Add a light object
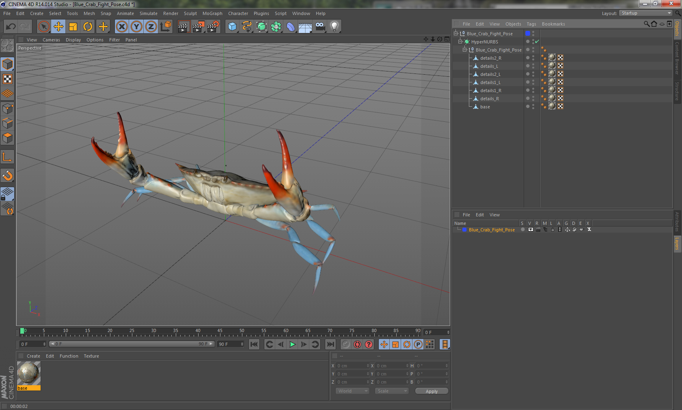This screenshot has width=682, height=410. pos(335,27)
